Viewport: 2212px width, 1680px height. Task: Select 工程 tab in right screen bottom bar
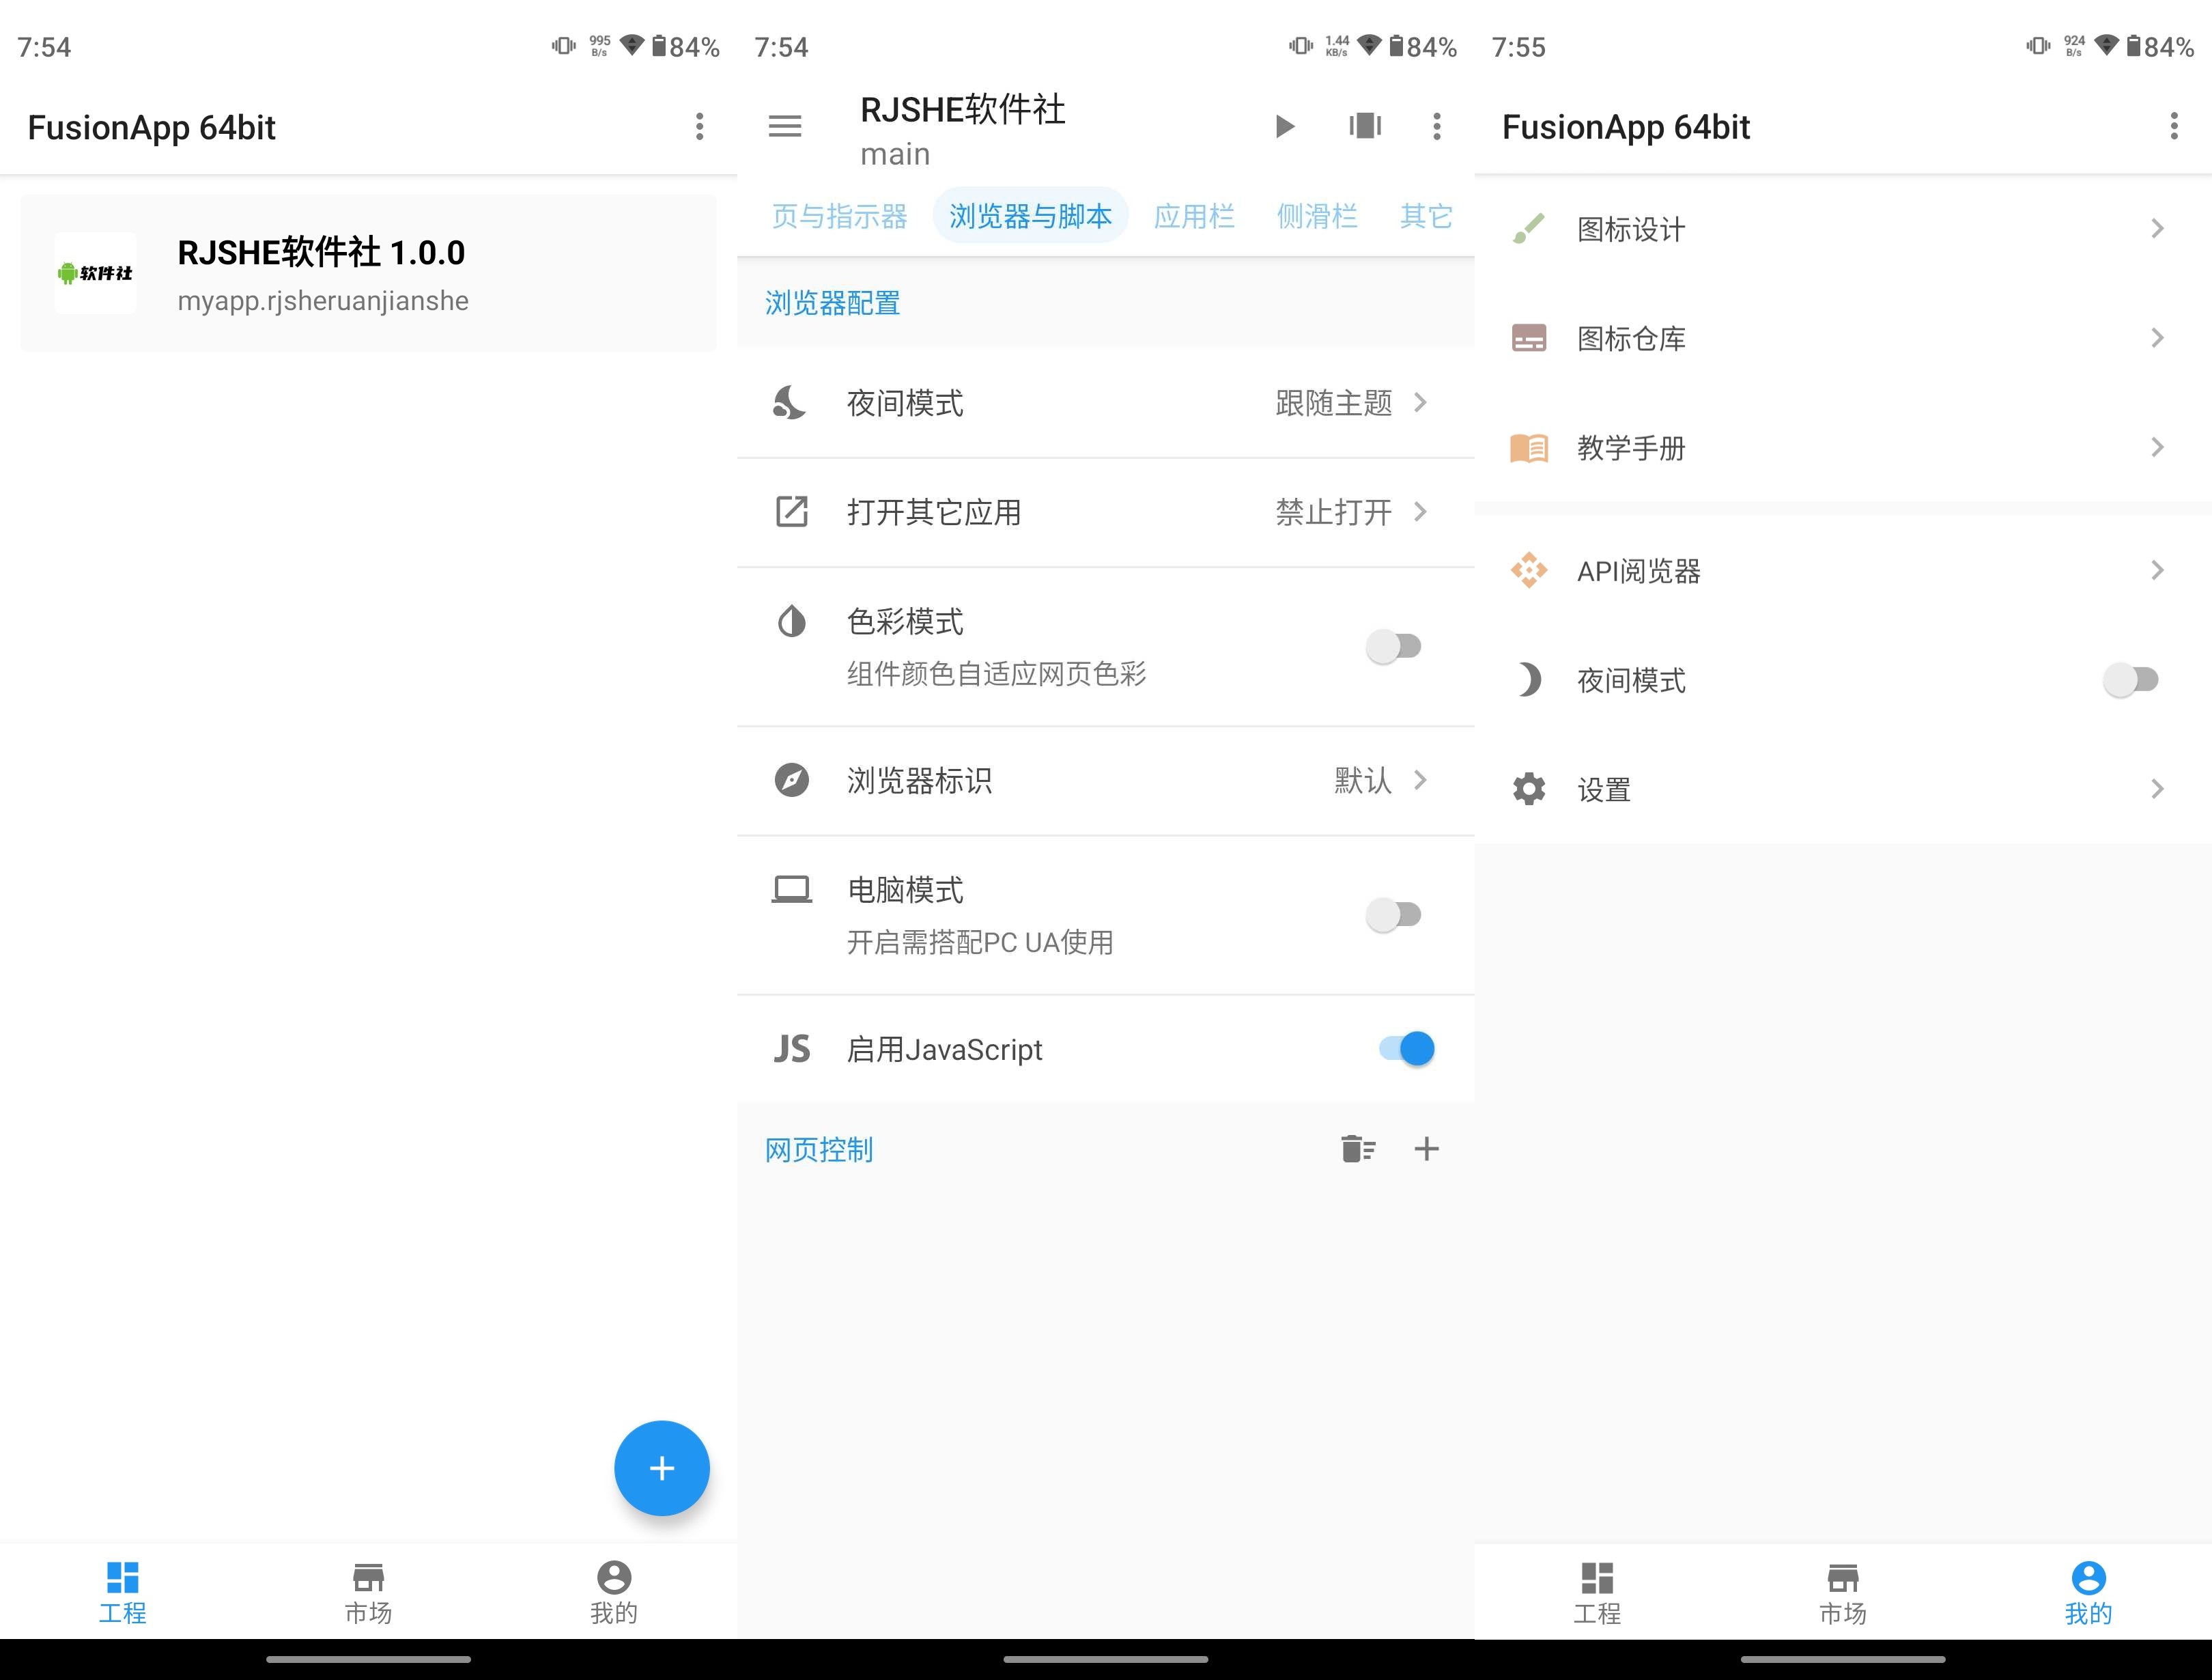click(1597, 1592)
